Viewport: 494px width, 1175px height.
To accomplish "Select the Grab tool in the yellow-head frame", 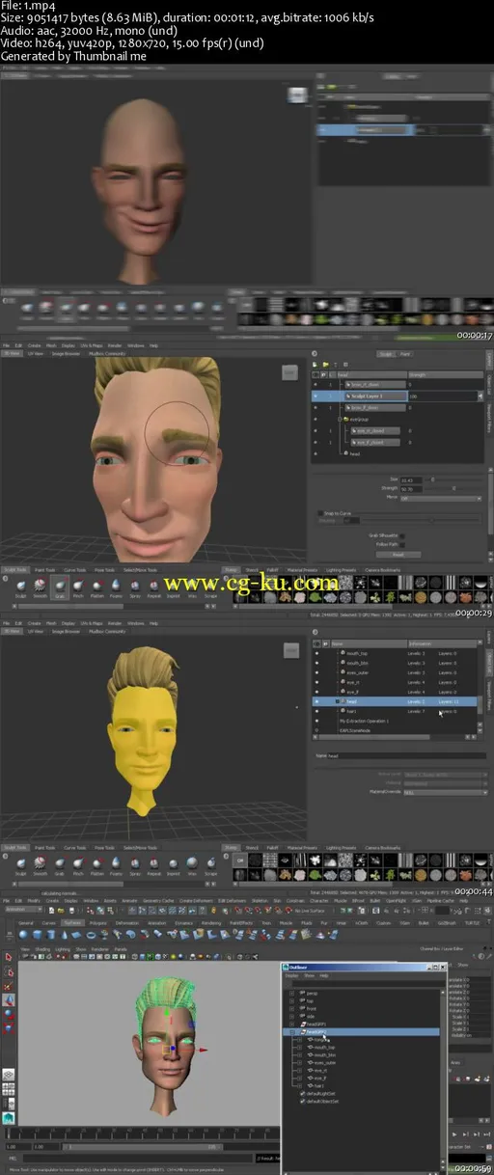I will (x=59, y=864).
